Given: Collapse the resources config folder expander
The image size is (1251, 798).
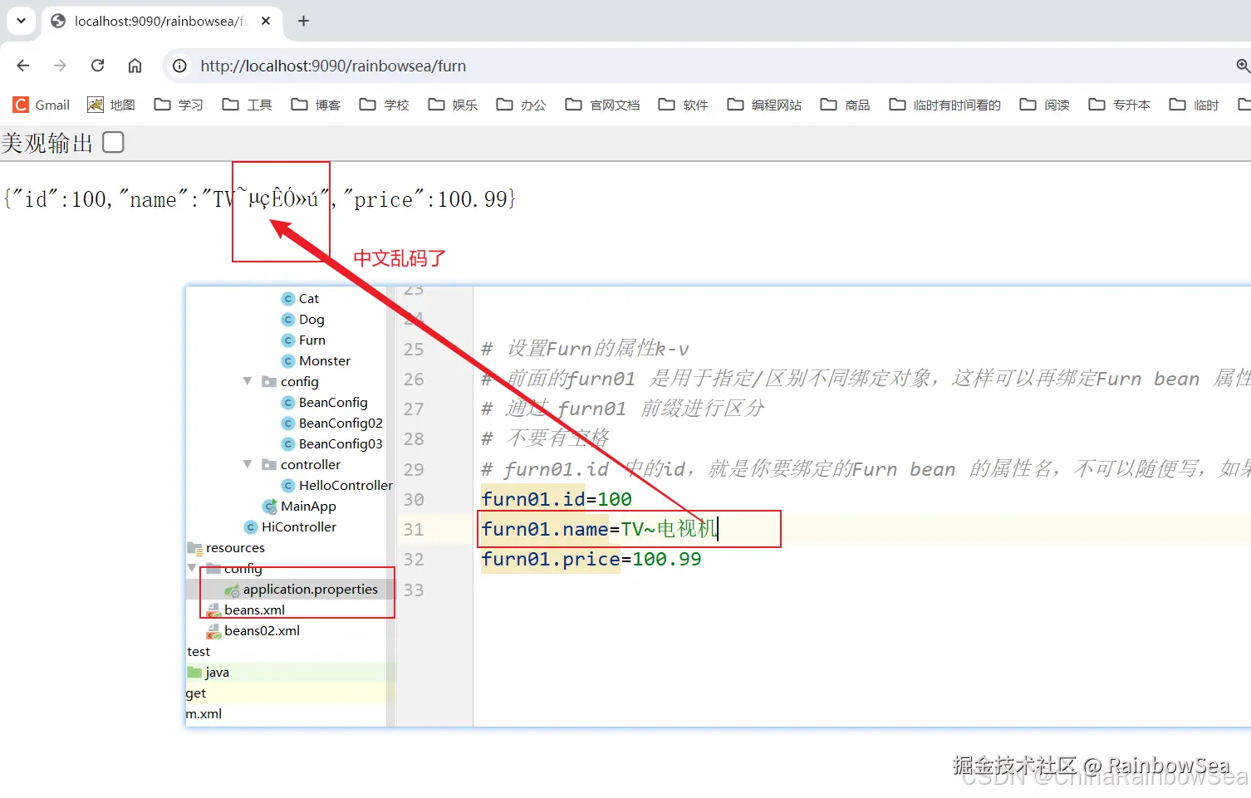Looking at the screenshot, I should [192, 568].
